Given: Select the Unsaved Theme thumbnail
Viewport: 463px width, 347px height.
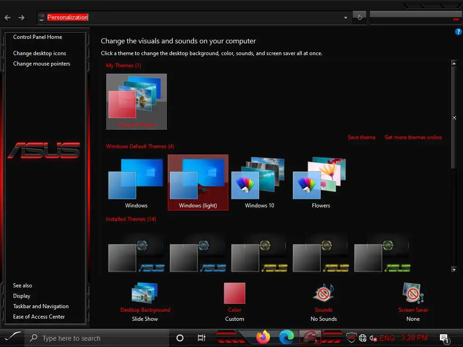Looking at the screenshot, I should coord(137,102).
